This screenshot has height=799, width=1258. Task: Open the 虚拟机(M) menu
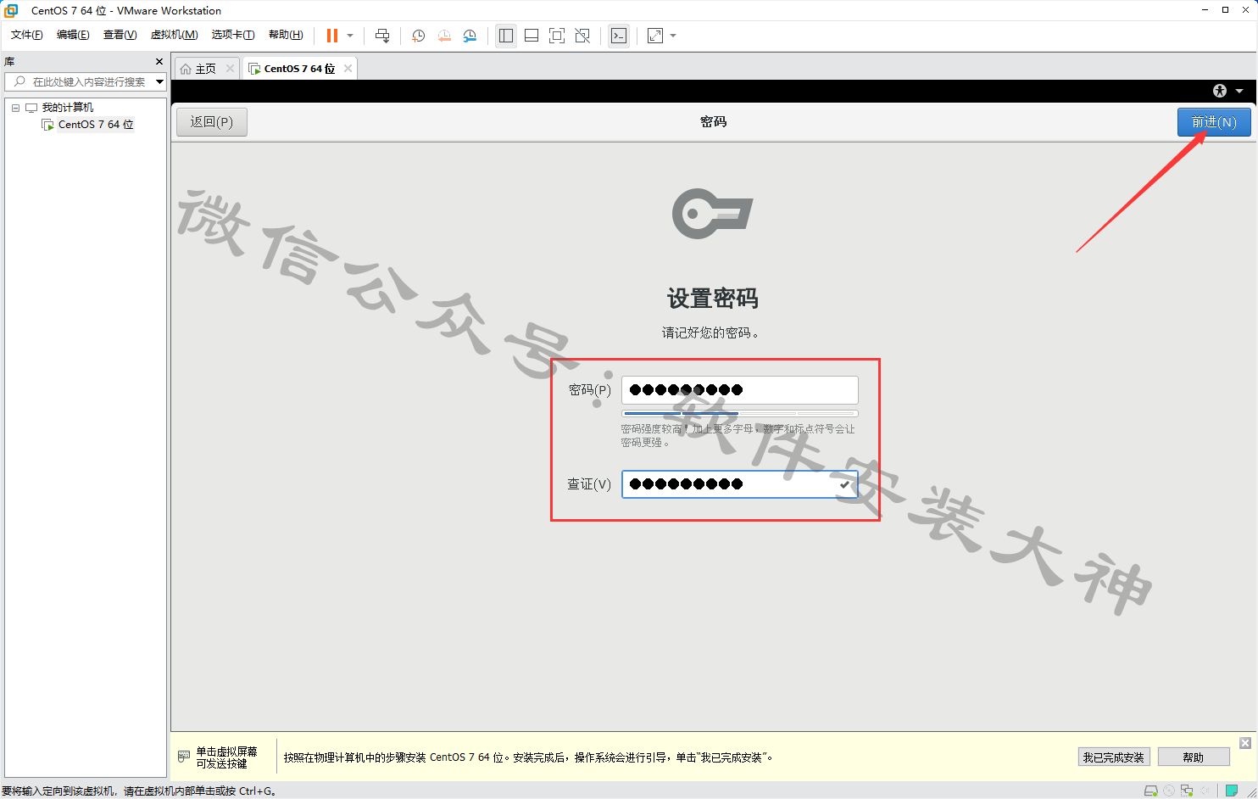[x=174, y=35]
